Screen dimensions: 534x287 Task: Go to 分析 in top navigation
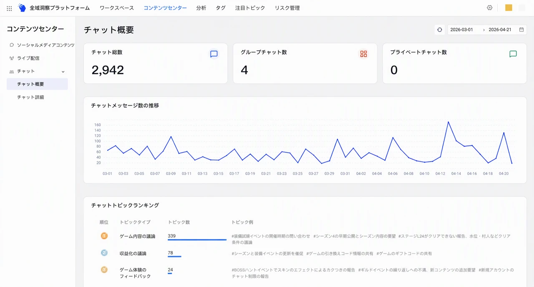tap(201, 8)
